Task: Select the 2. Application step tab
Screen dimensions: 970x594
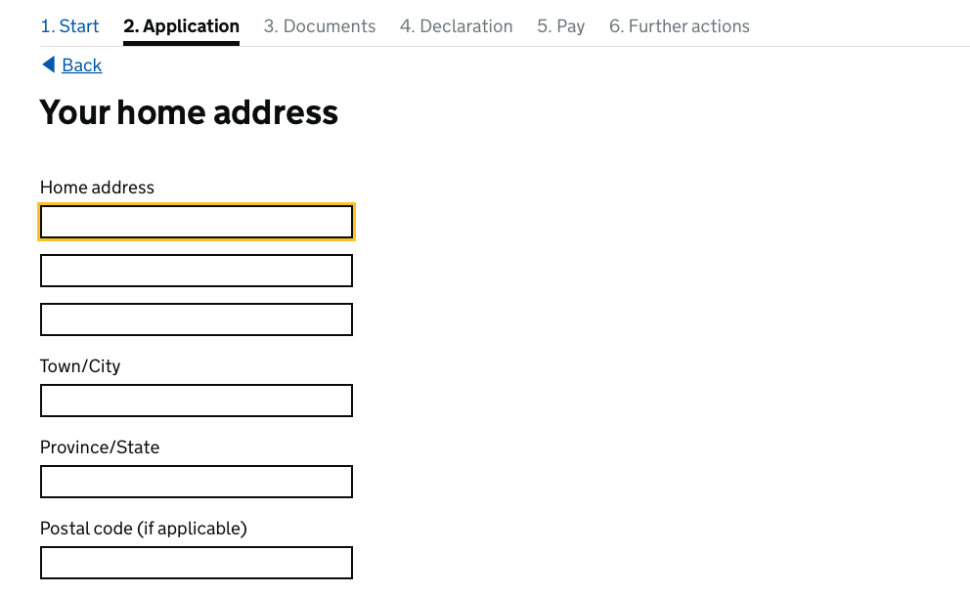Action: 181,26
